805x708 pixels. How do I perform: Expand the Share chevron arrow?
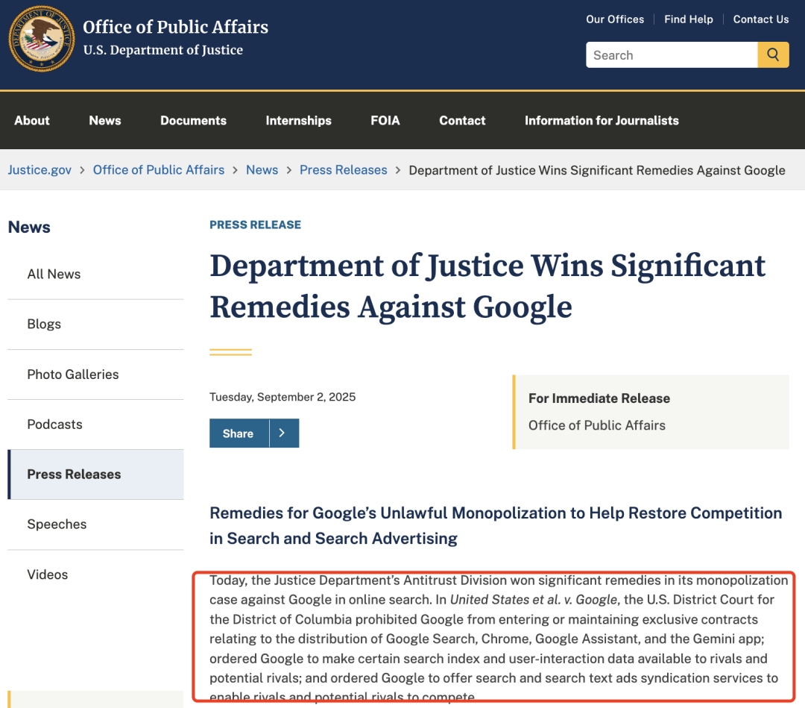point(283,433)
